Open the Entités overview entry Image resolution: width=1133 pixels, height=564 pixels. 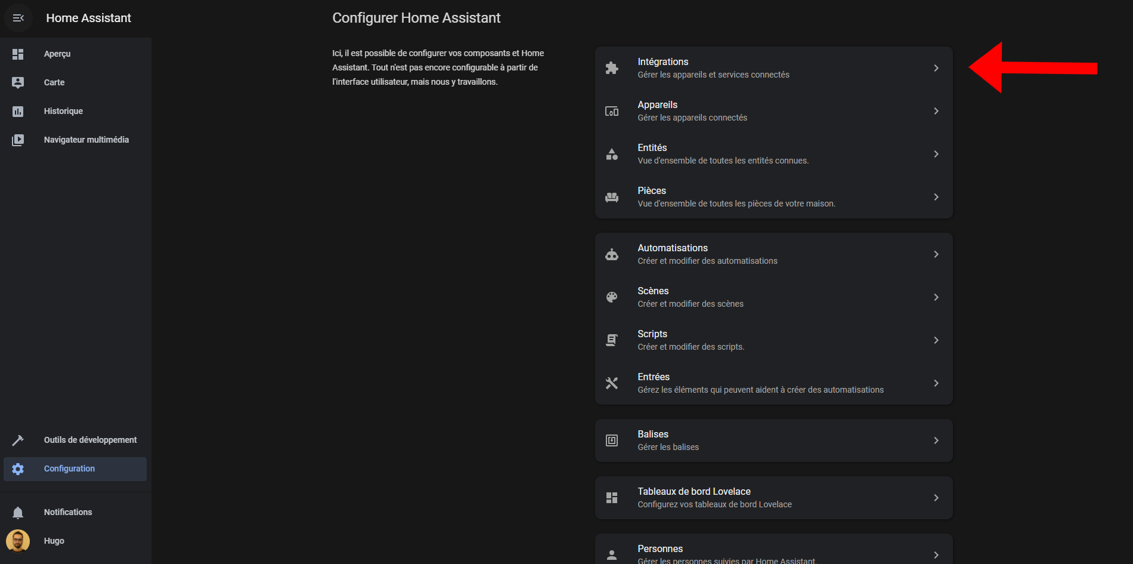pyautogui.click(x=774, y=154)
